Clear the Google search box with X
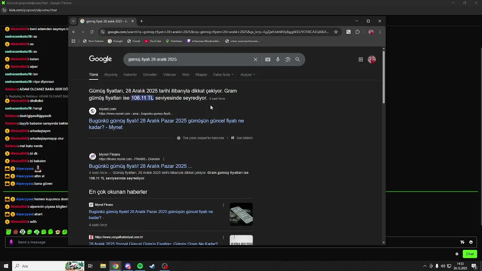This screenshot has width=482, height=271. (255, 59)
